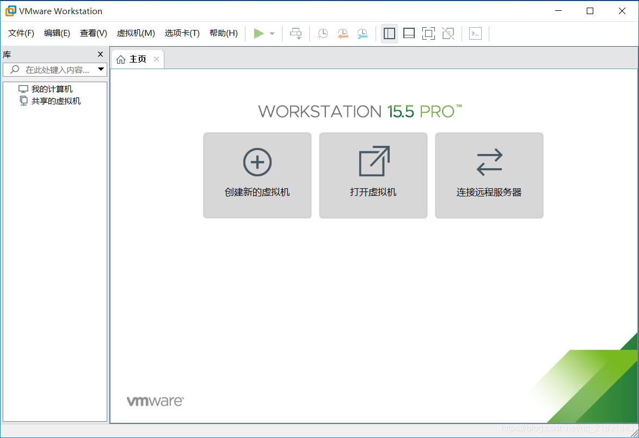Open the 编辑(E) menu
The width and height of the screenshot is (639, 438).
click(57, 33)
